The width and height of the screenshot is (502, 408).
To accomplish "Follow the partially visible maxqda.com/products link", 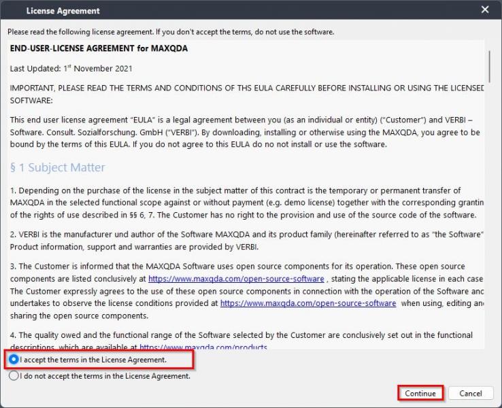I will (203, 347).
